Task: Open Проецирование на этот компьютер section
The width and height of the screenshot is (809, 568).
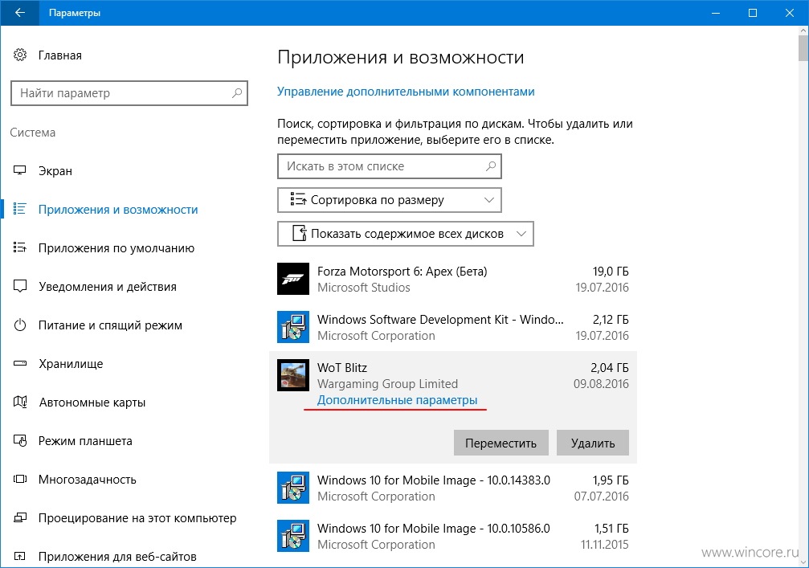Action: click(137, 518)
